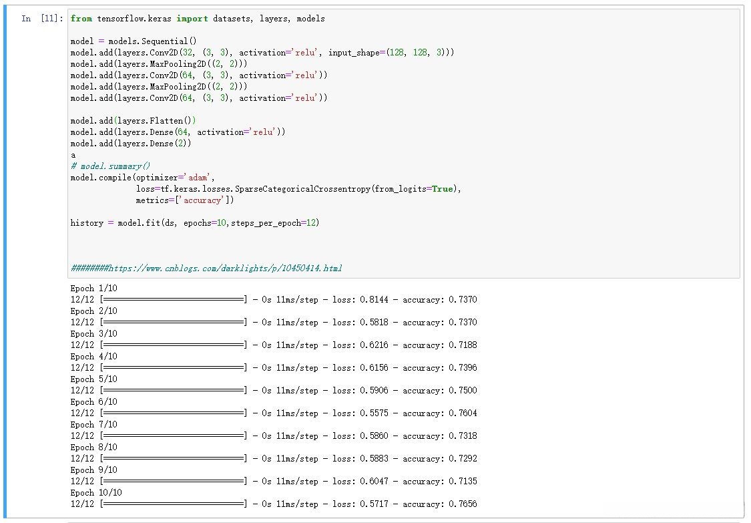
Task: Click the model.compile optimizer='adam' line
Action: pyautogui.click(x=142, y=178)
